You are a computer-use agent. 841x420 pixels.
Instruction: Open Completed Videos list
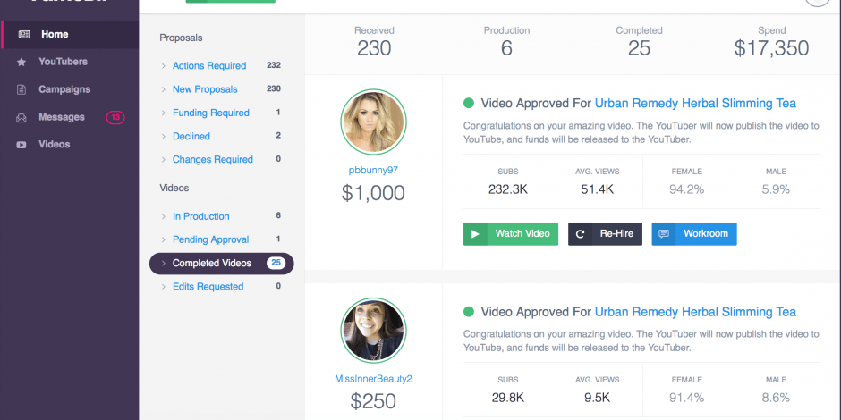212,264
